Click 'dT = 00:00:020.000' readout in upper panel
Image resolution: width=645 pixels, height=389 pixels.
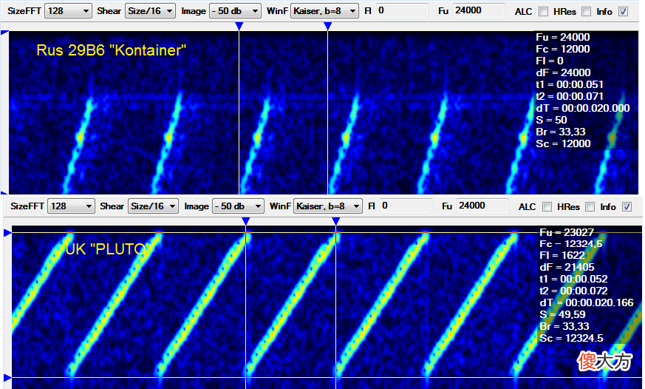tap(583, 108)
